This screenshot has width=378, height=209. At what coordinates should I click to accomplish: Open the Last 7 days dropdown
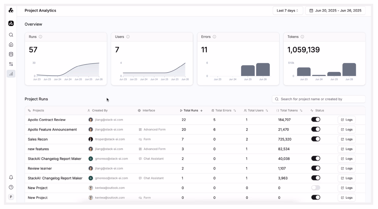point(287,11)
